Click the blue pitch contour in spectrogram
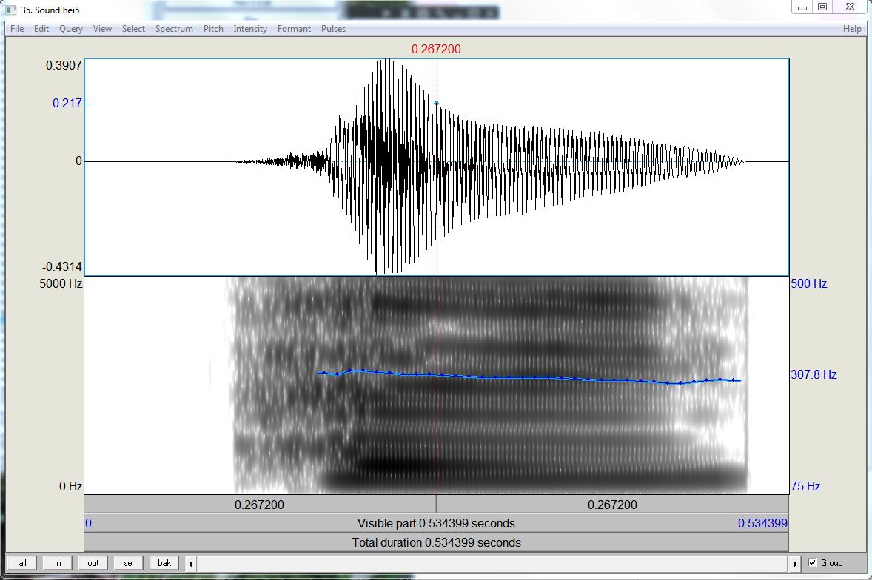 [529, 377]
